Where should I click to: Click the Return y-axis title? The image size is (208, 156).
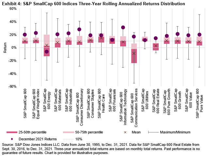pos(5,48)
